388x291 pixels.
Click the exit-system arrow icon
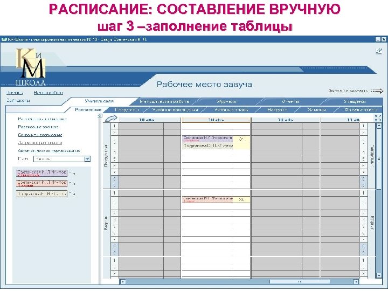(377, 91)
